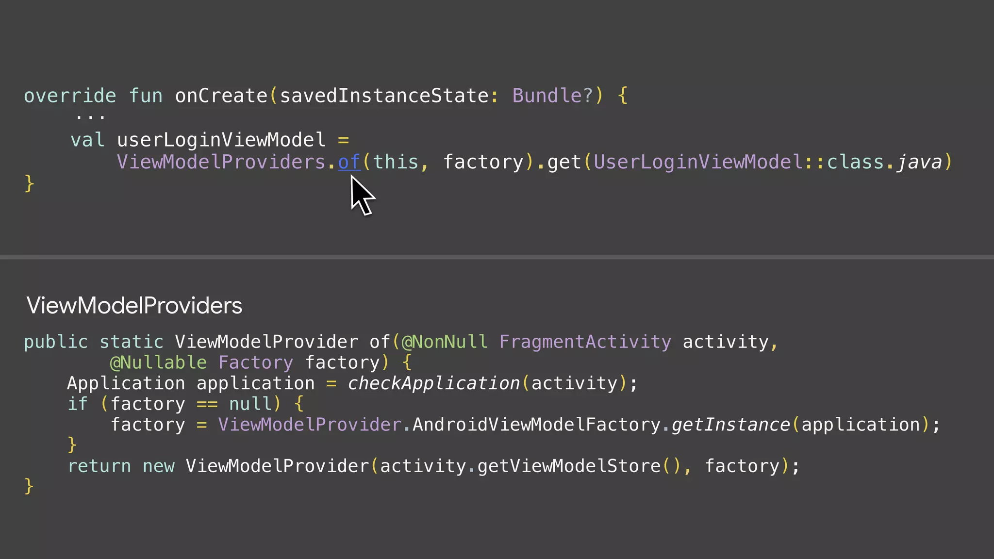Click '.get' method call in top code
This screenshot has height=559, width=994.
pyautogui.click(x=559, y=162)
